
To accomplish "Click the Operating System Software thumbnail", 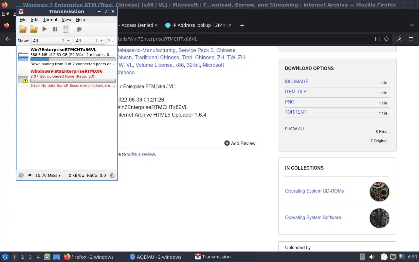I will pyautogui.click(x=379, y=218).
